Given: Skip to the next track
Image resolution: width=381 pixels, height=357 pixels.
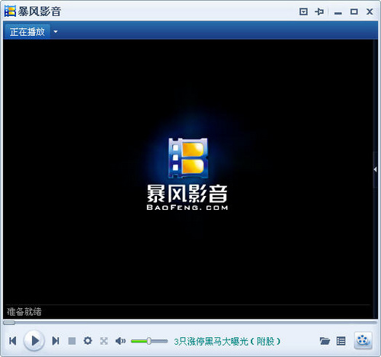Looking at the screenshot, I should (x=56, y=341).
